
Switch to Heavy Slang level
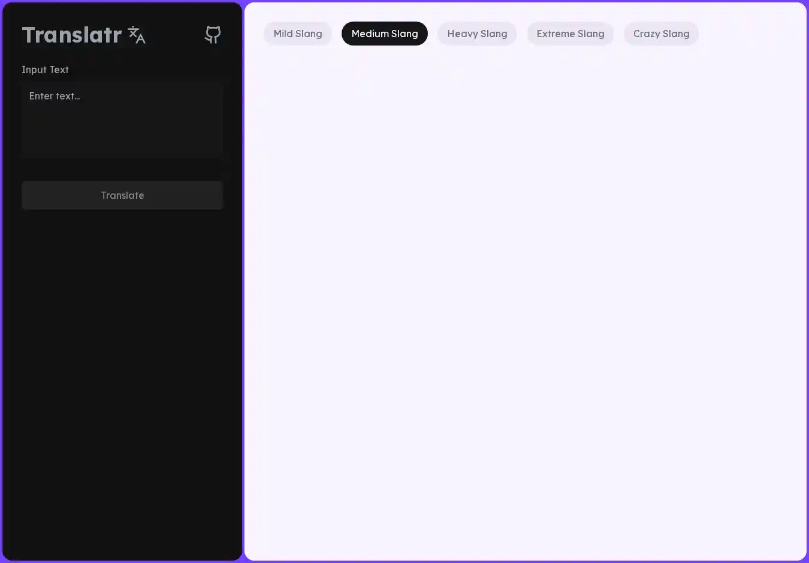click(477, 34)
